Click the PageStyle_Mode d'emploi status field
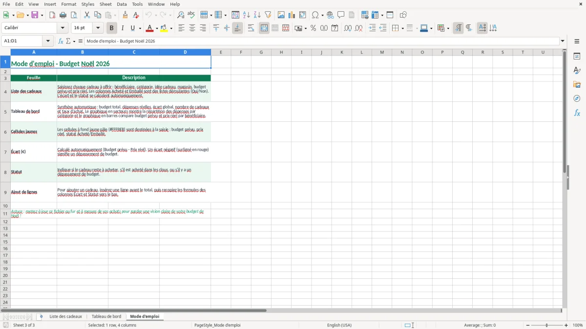The height and width of the screenshot is (329, 586). 217,325
